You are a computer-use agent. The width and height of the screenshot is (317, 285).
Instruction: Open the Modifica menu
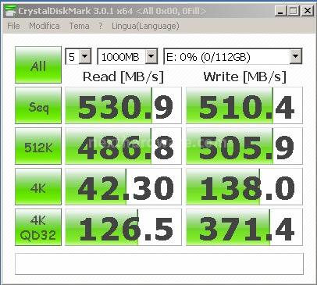coord(45,26)
